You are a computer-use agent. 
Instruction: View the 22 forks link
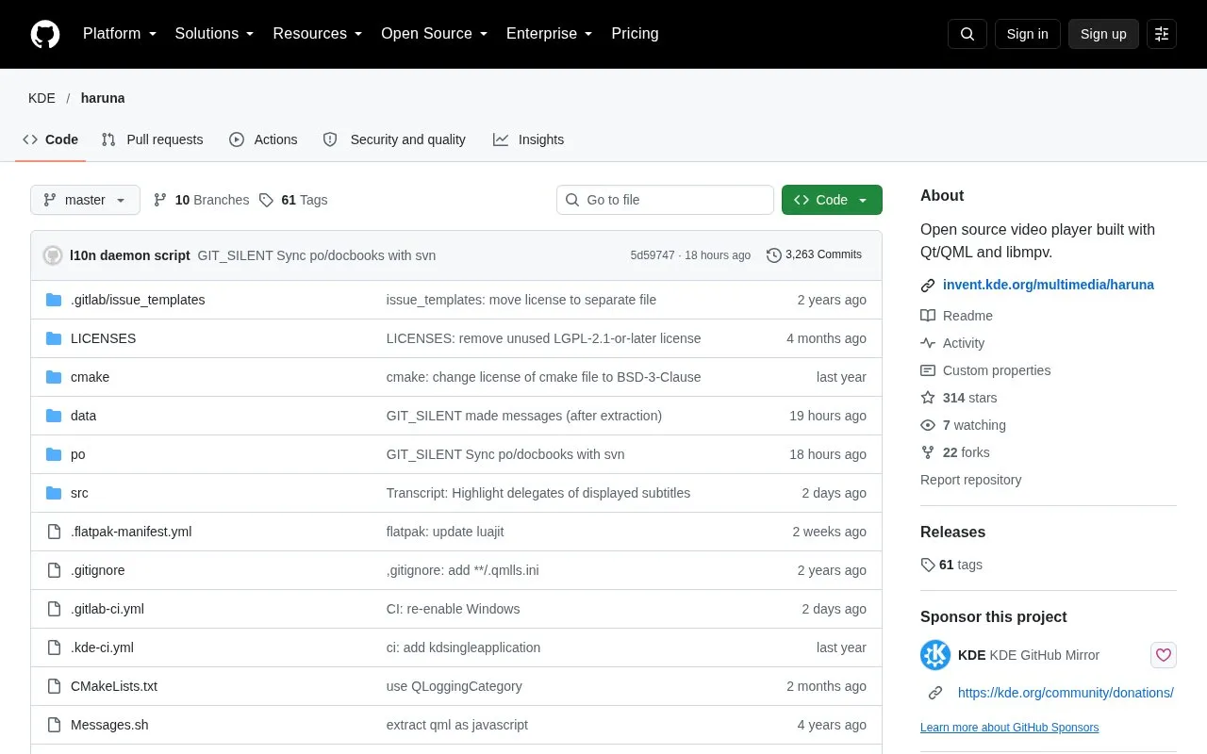955,452
